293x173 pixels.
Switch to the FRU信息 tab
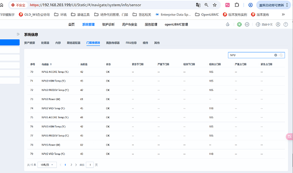pyautogui.click(x=131, y=43)
